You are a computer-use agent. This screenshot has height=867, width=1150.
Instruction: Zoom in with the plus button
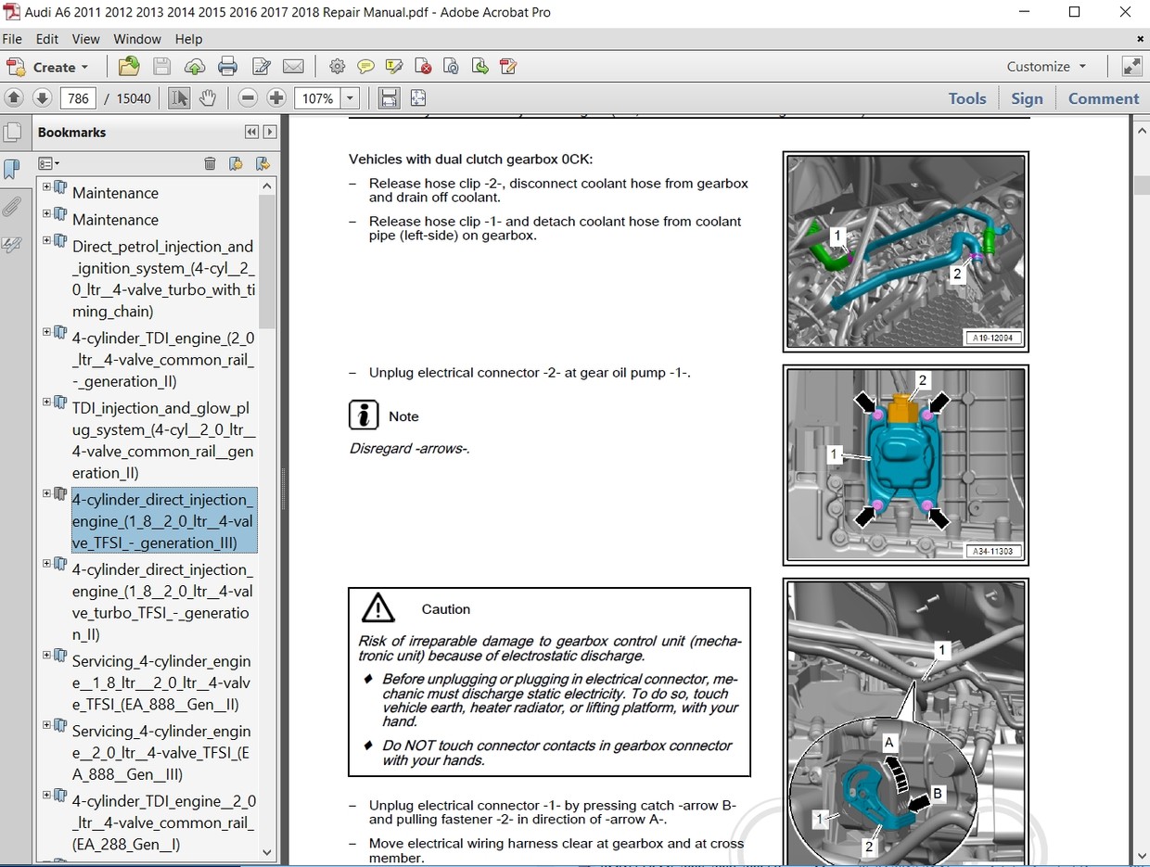pyautogui.click(x=276, y=98)
